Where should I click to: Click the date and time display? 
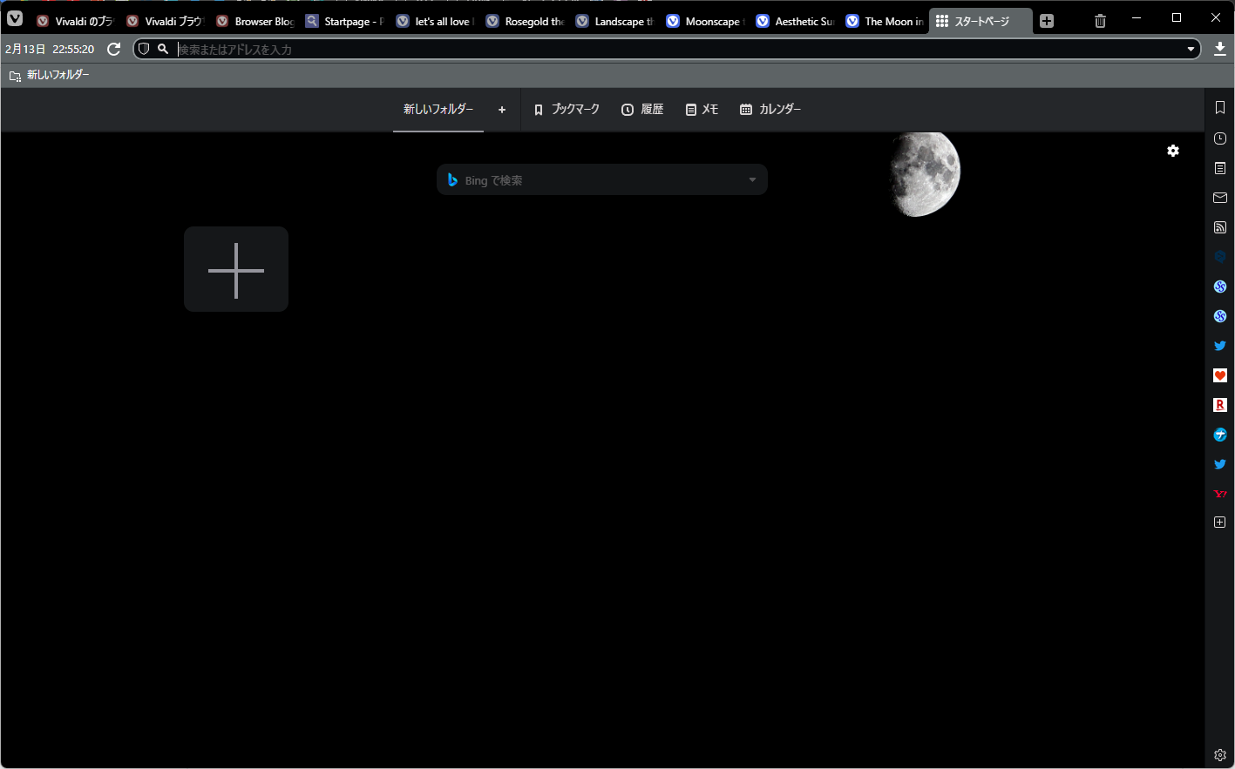coord(50,50)
